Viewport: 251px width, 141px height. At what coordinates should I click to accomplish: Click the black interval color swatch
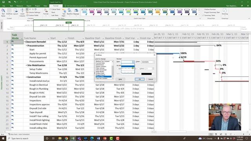coord(146,74)
